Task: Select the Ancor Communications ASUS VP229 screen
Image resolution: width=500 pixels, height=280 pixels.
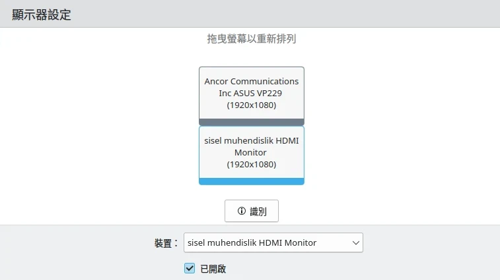Action: pyautogui.click(x=251, y=93)
